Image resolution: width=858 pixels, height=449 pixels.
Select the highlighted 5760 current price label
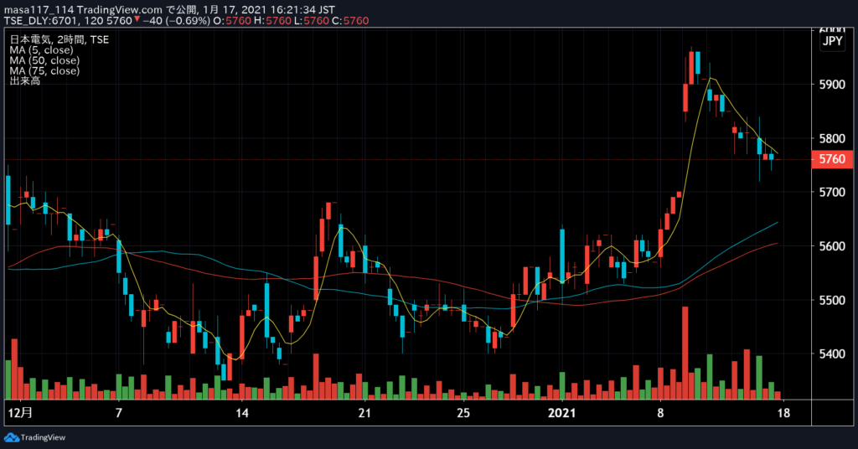pos(832,159)
